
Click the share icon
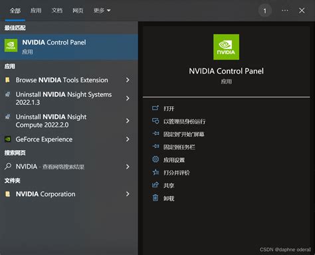click(156, 185)
